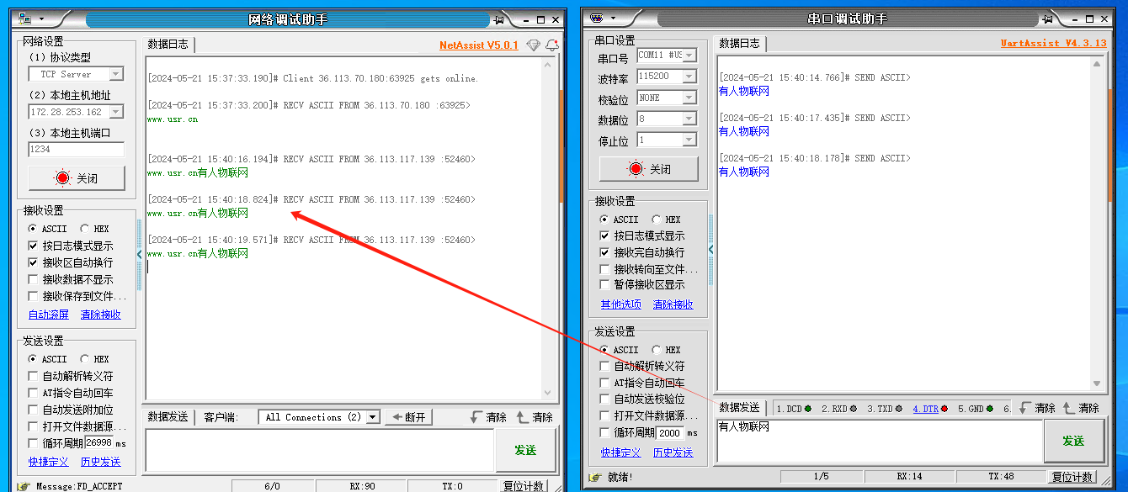Open UartAssist V4.3.13 version link
The image size is (1128, 492).
pos(1053,43)
